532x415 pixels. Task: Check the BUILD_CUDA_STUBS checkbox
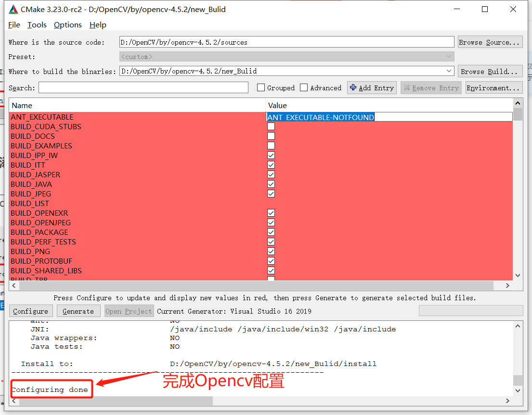(x=271, y=127)
